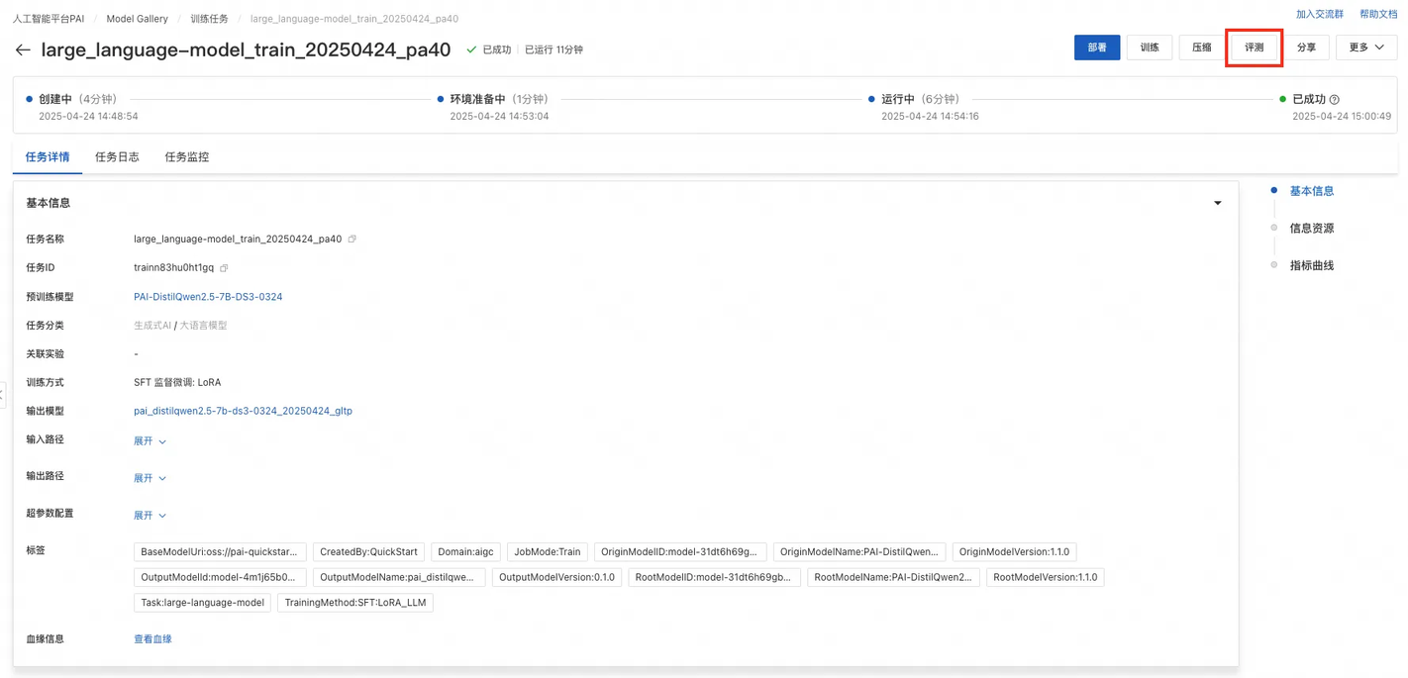1408x678 pixels.
Task: Open the 帮助文档 link
Action: click(x=1378, y=14)
